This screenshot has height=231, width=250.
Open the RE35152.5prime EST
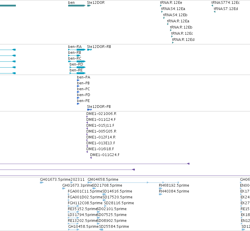click(x=83, y=209)
